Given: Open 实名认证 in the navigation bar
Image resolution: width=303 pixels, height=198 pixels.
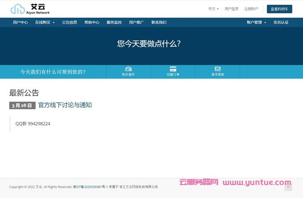Looking at the screenshot, I should (281, 22).
